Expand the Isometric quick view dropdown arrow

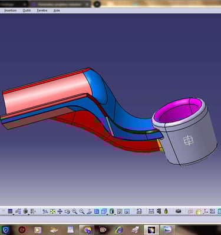107,214
